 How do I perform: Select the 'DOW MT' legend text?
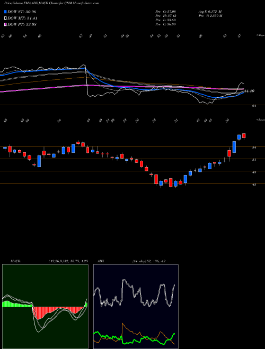pyautogui.click(x=23, y=19)
